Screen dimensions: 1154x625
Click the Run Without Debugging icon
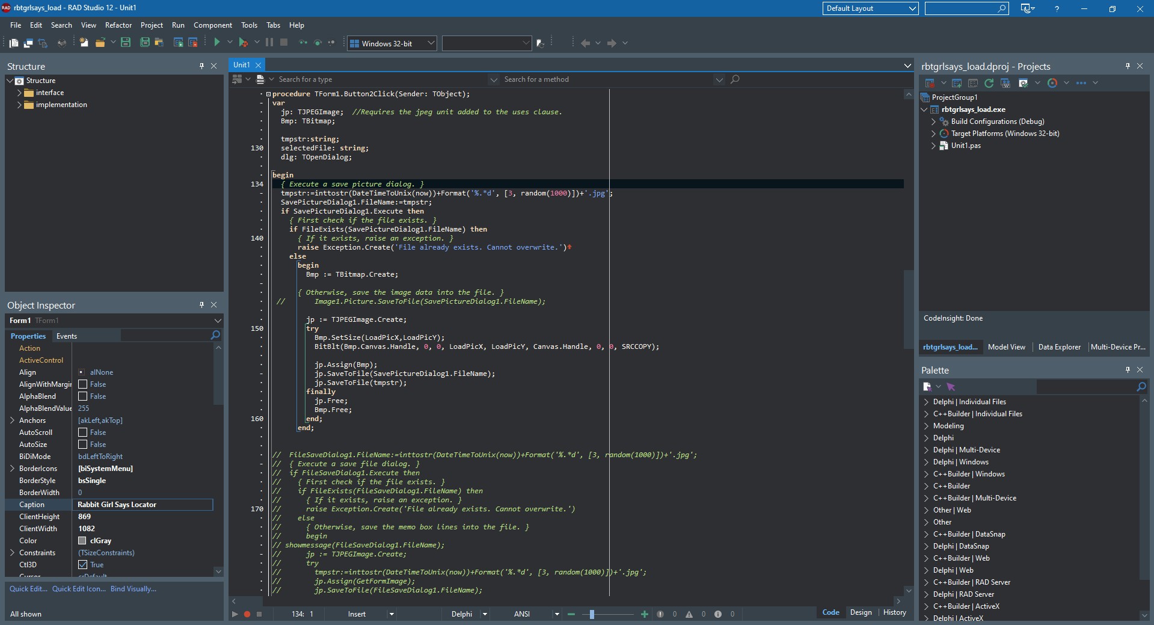coord(243,42)
